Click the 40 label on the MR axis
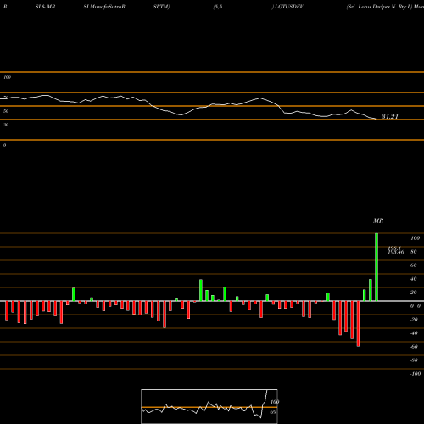The width and height of the screenshot is (424, 424). tap(414, 279)
